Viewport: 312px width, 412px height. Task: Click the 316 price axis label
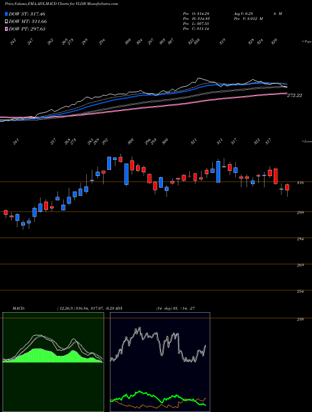pyautogui.click(x=300, y=183)
